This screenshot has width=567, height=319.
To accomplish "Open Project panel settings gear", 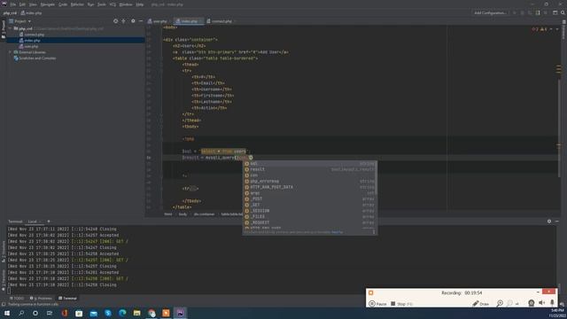I will [133, 21].
